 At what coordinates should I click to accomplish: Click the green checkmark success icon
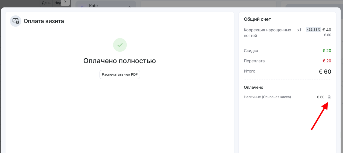pyautogui.click(x=120, y=45)
